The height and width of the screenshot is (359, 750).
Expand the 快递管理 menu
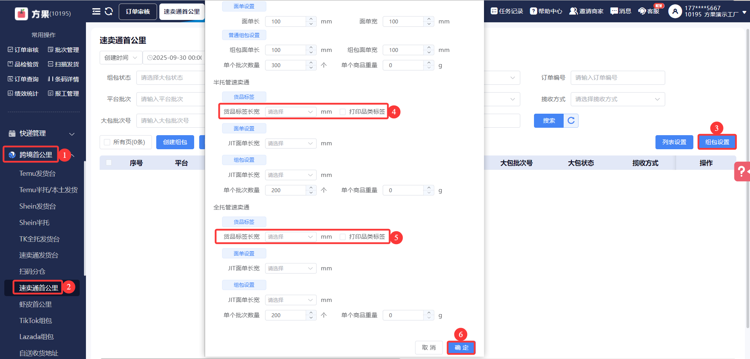pyautogui.click(x=42, y=134)
